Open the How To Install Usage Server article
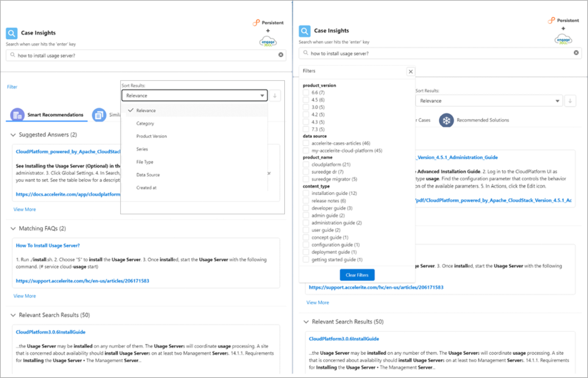 48,245
